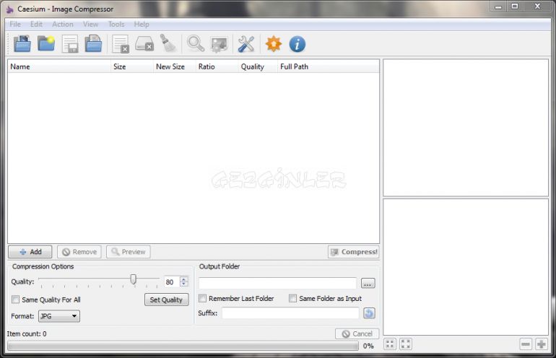Click the Add button
556x358 pixels.
[x=30, y=252]
